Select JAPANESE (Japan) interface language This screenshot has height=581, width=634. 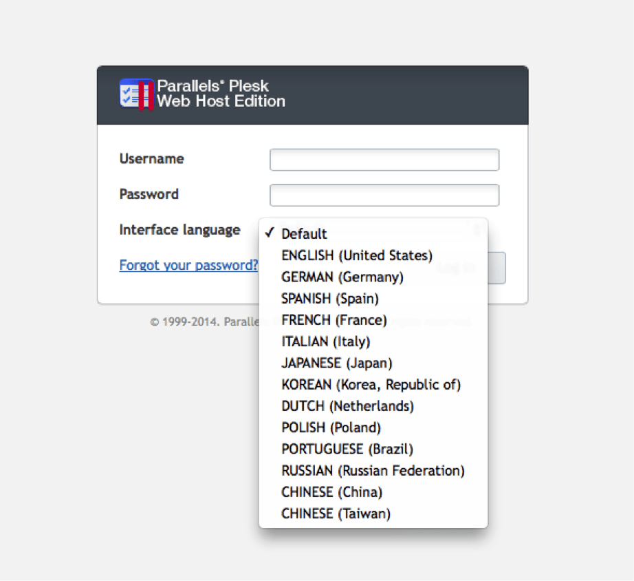[x=373, y=363]
